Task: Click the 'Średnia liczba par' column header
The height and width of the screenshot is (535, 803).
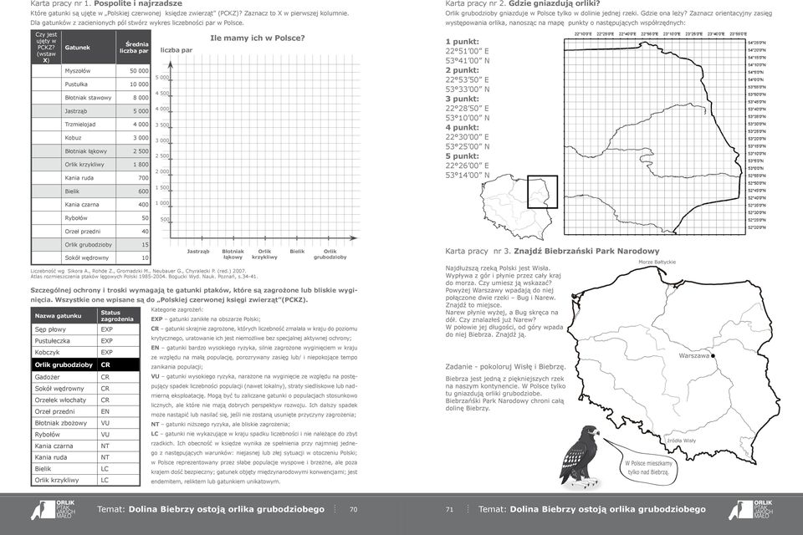Action: click(134, 48)
